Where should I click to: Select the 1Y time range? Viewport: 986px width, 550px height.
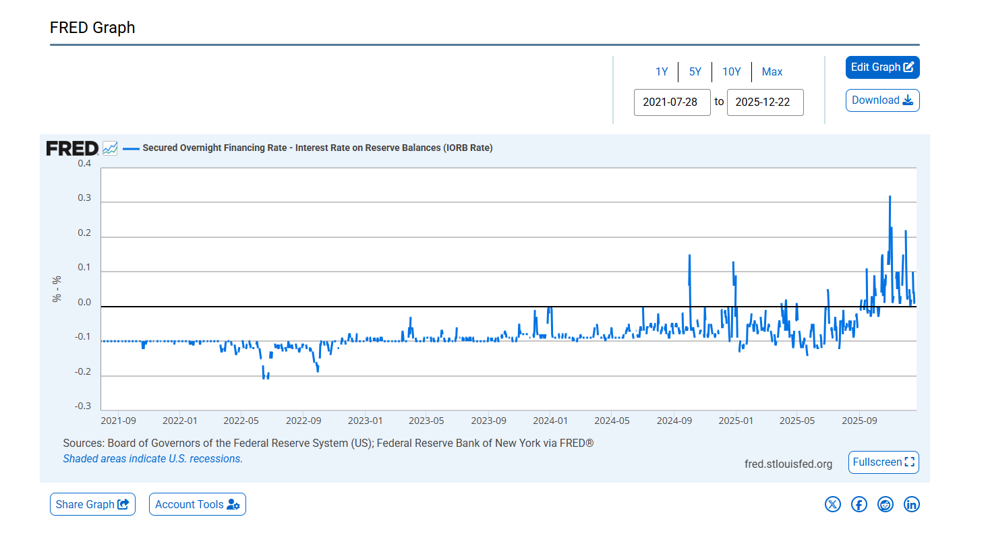(x=662, y=71)
